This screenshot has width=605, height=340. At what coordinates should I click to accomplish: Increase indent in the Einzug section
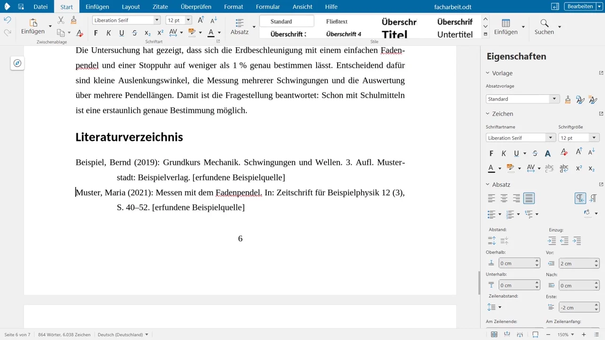pyautogui.click(x=552, y=241)
